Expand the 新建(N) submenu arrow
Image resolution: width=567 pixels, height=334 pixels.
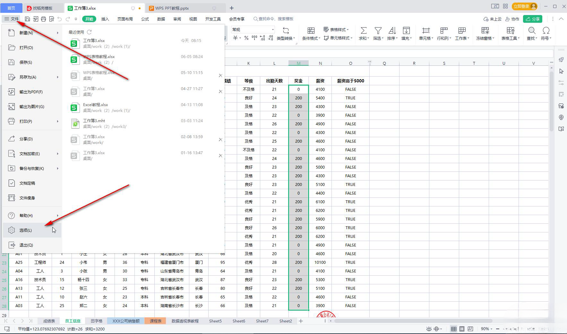point(58,33)
